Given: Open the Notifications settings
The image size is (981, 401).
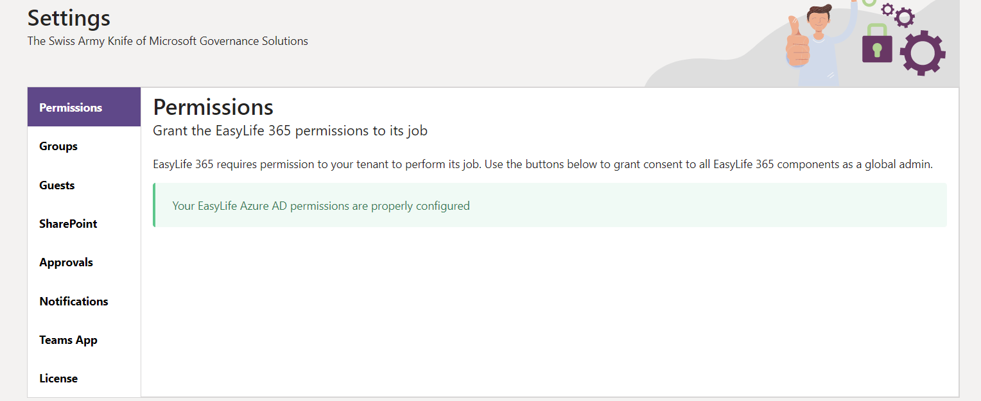Looking at the screenshot, I should [x=73, y=301].
